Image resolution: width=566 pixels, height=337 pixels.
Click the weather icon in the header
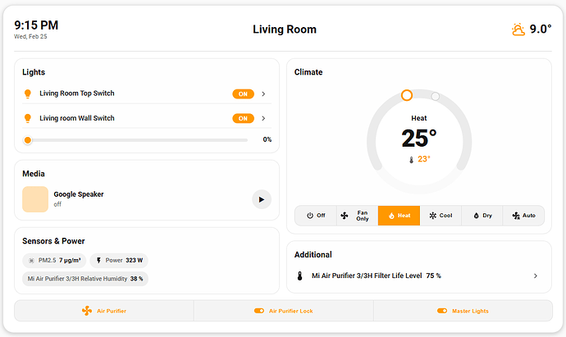tap(518, 30)
